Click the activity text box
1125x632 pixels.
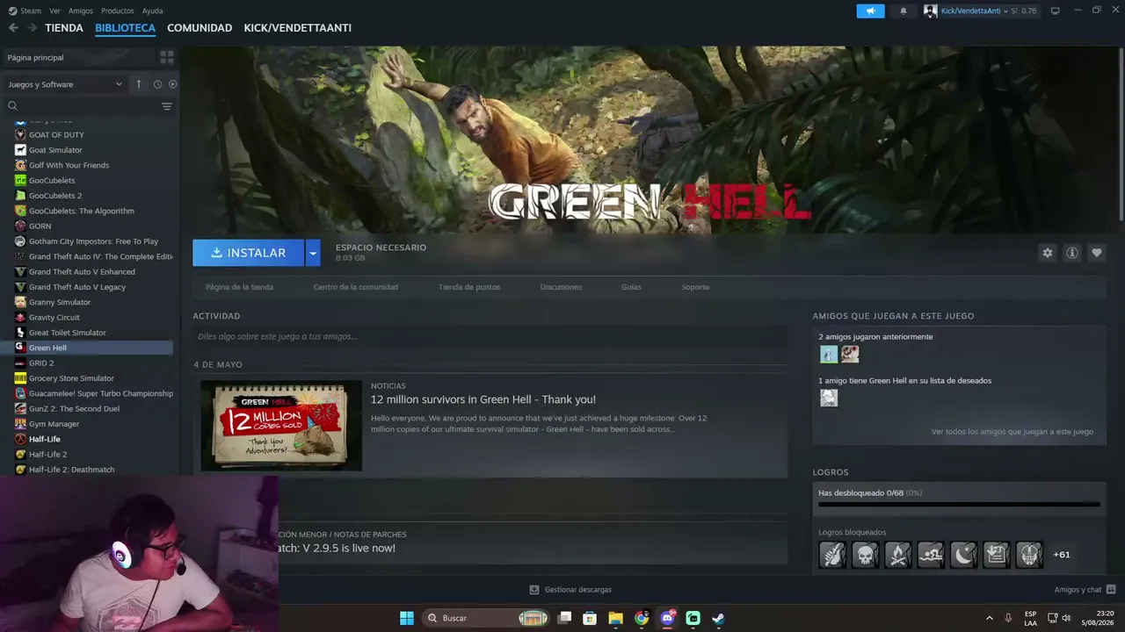click(x=490, y=336)
